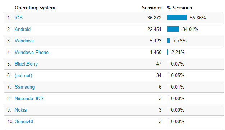Sort by Sessions column header
This screenshot has height=130, width=225.
[152, 8]
